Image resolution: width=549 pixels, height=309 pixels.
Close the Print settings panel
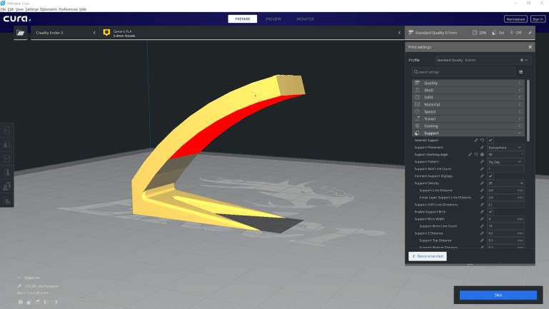point(530,47)
